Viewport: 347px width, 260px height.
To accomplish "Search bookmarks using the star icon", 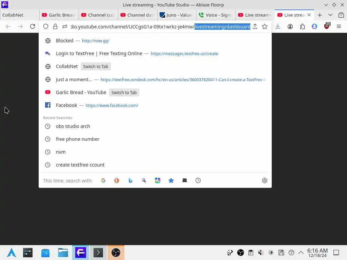I will [171, 180].
